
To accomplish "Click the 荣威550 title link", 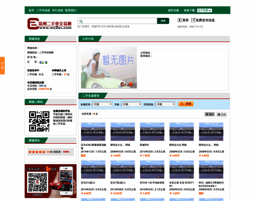I will click(x=144, y=145).
